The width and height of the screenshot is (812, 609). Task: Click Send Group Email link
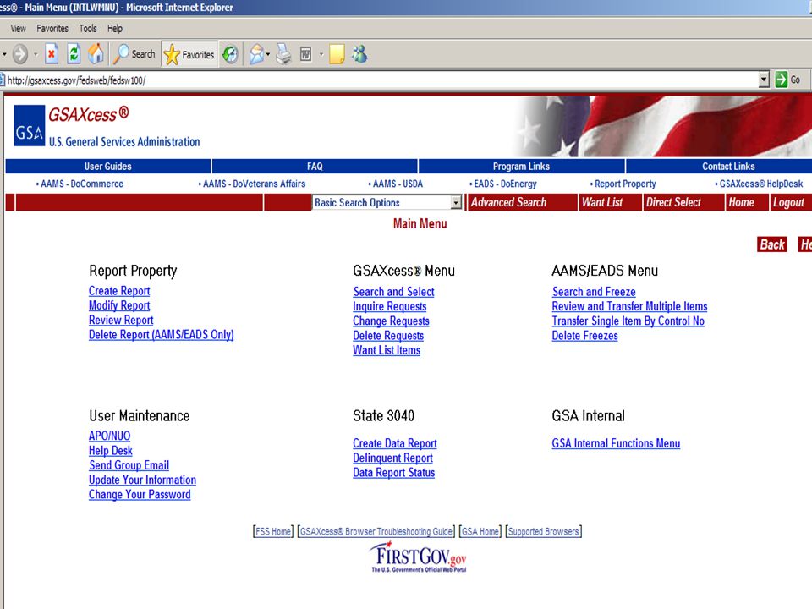129,465
